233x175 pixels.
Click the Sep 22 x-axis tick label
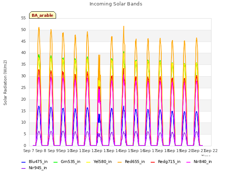coord(211,151)
